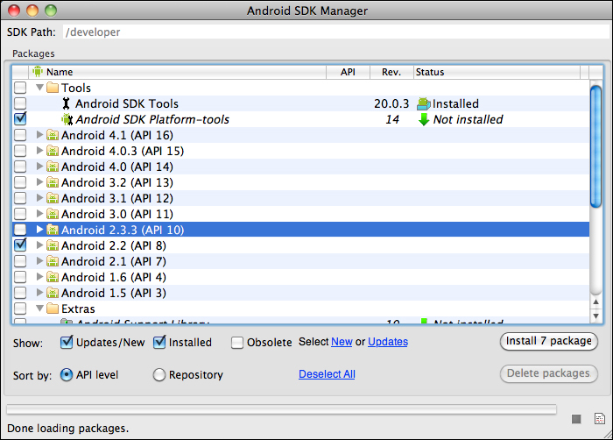The image size is (613, 440).
Task: Click the API column header
Action: tap(348, 72)
